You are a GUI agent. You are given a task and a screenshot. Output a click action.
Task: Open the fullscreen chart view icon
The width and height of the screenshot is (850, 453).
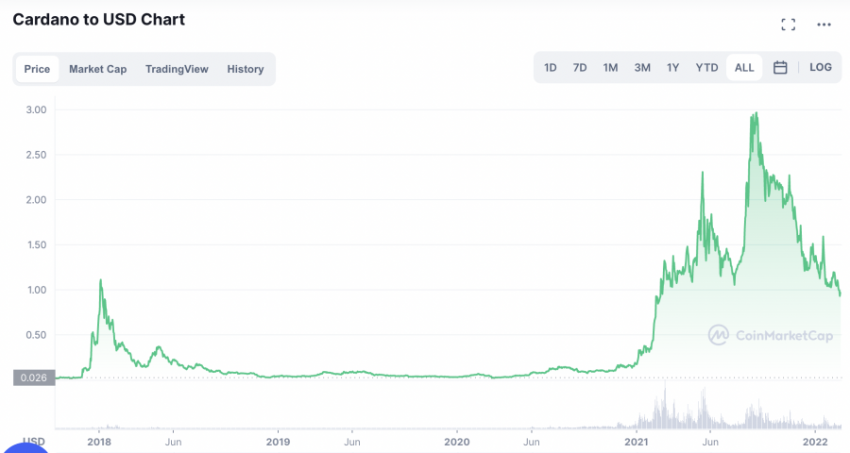tap(789, 25)
